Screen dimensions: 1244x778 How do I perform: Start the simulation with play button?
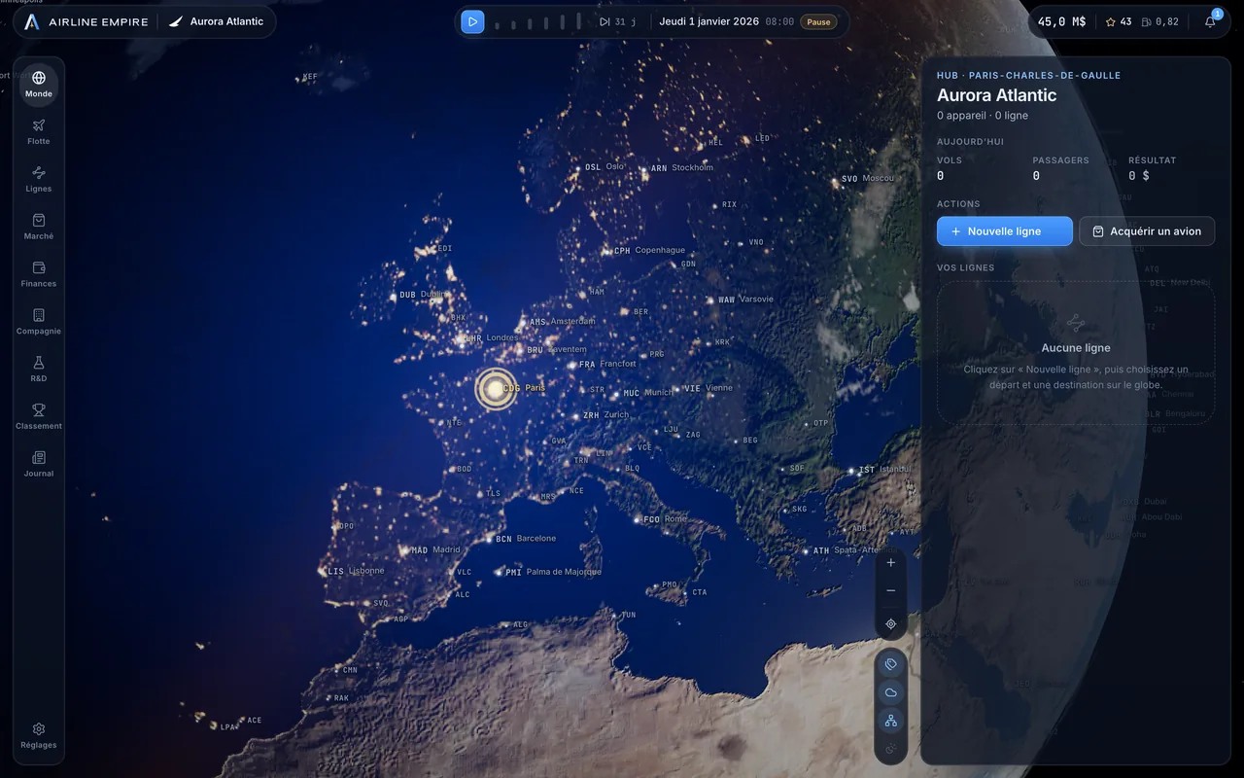472,21
